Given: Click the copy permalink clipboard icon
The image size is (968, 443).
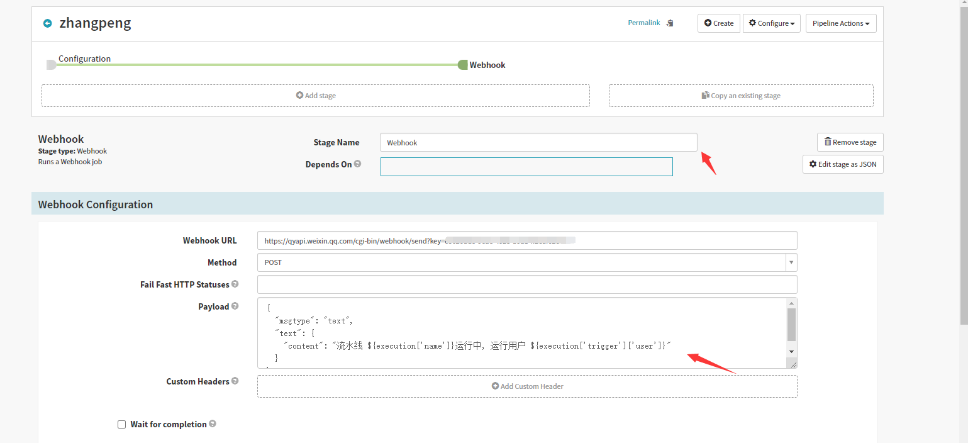Looking at the screenshot, I should (x=670, y=23).
